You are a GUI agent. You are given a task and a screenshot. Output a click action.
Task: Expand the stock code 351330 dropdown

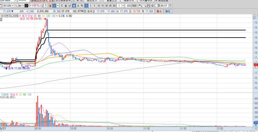click(13, 6)
